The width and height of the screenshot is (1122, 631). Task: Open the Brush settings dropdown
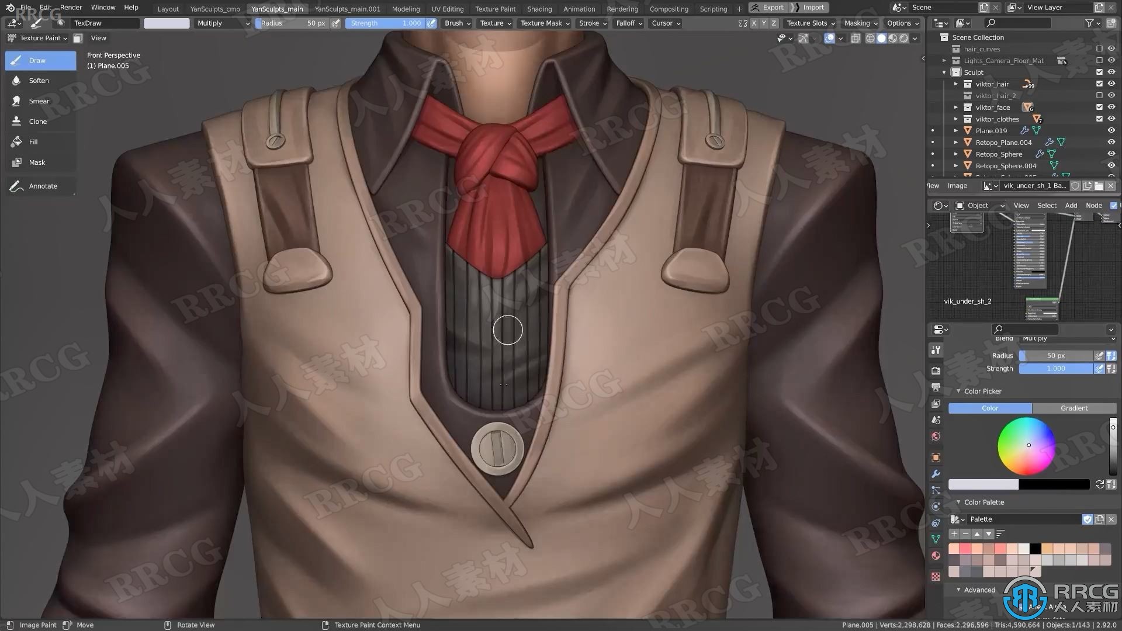457,23
